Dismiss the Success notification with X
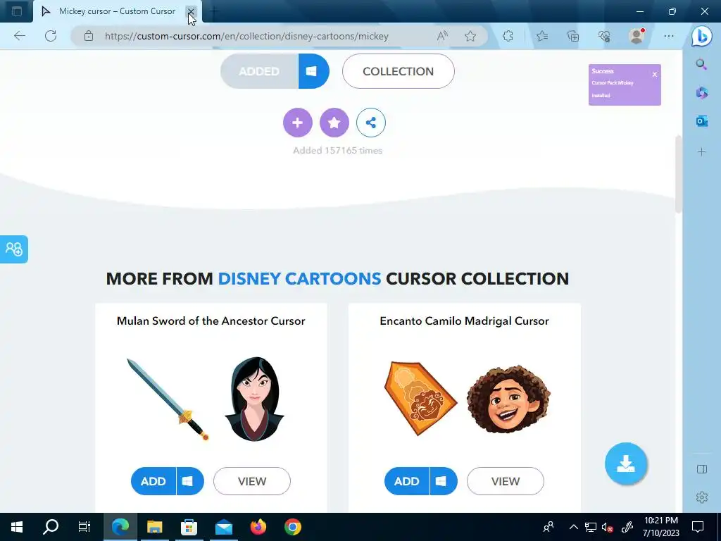Screen dimensions: 721x541 click(x=655, y=74)
